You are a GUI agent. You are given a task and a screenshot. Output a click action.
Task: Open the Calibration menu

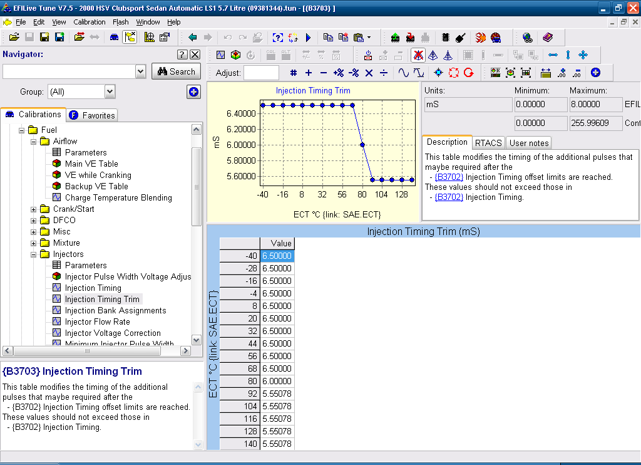click(89, 22)
